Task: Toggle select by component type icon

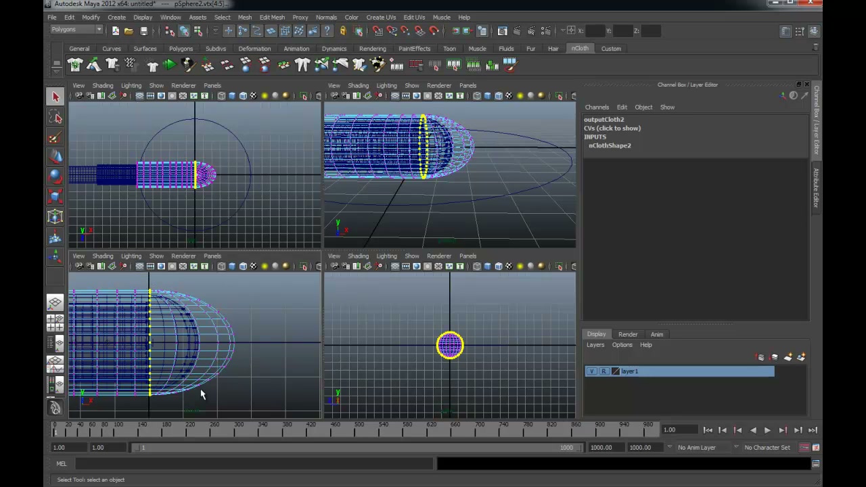Action: [198, 30]
